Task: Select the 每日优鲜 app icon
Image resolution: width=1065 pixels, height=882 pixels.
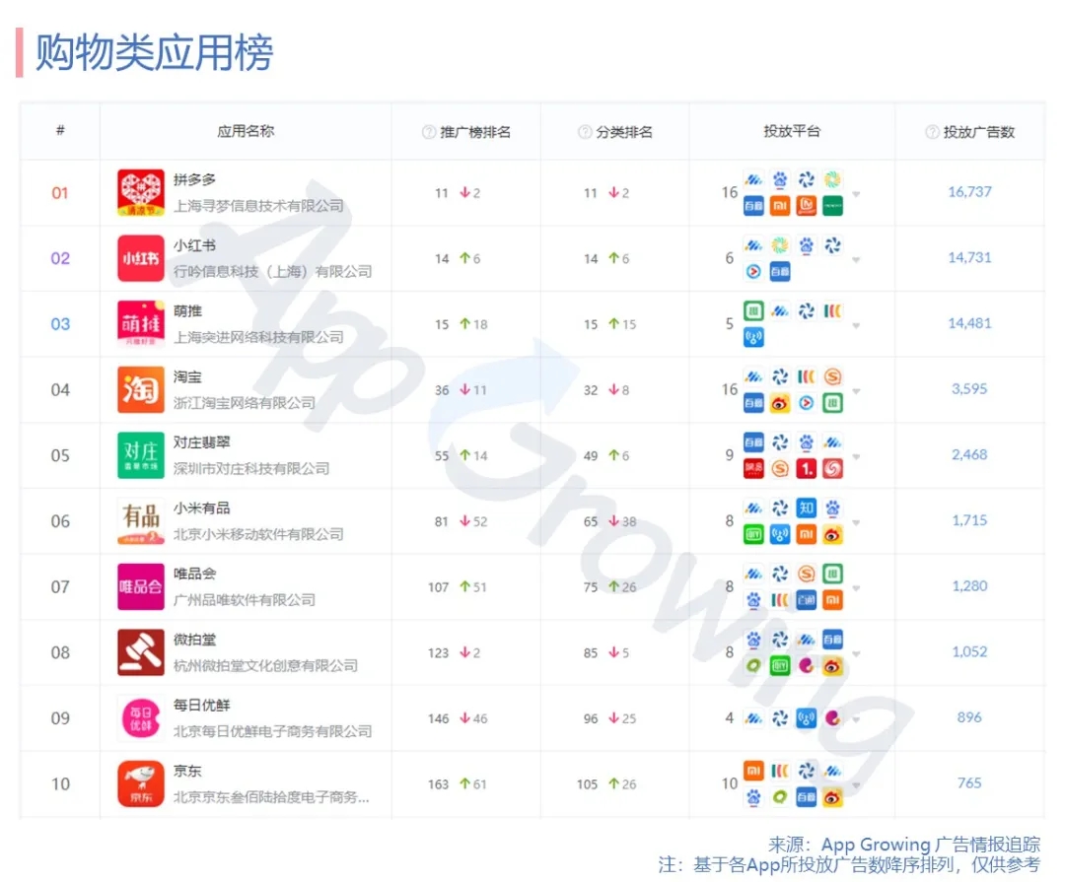Action: pos(141,717)
